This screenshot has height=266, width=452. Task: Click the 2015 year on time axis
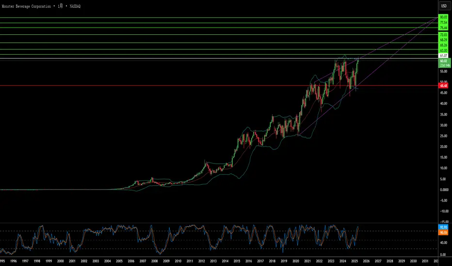237,261
